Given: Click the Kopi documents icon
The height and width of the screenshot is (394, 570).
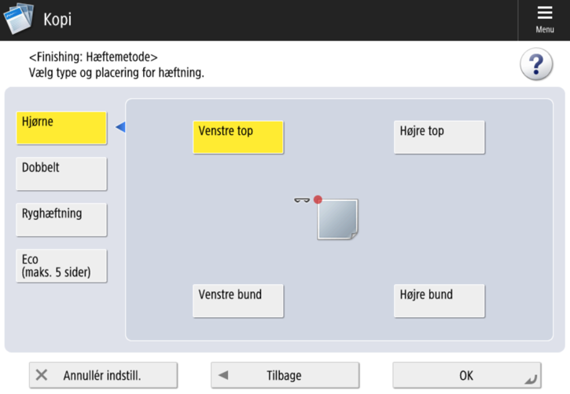Looking at the screenshot, I should (x=18, y=19).
